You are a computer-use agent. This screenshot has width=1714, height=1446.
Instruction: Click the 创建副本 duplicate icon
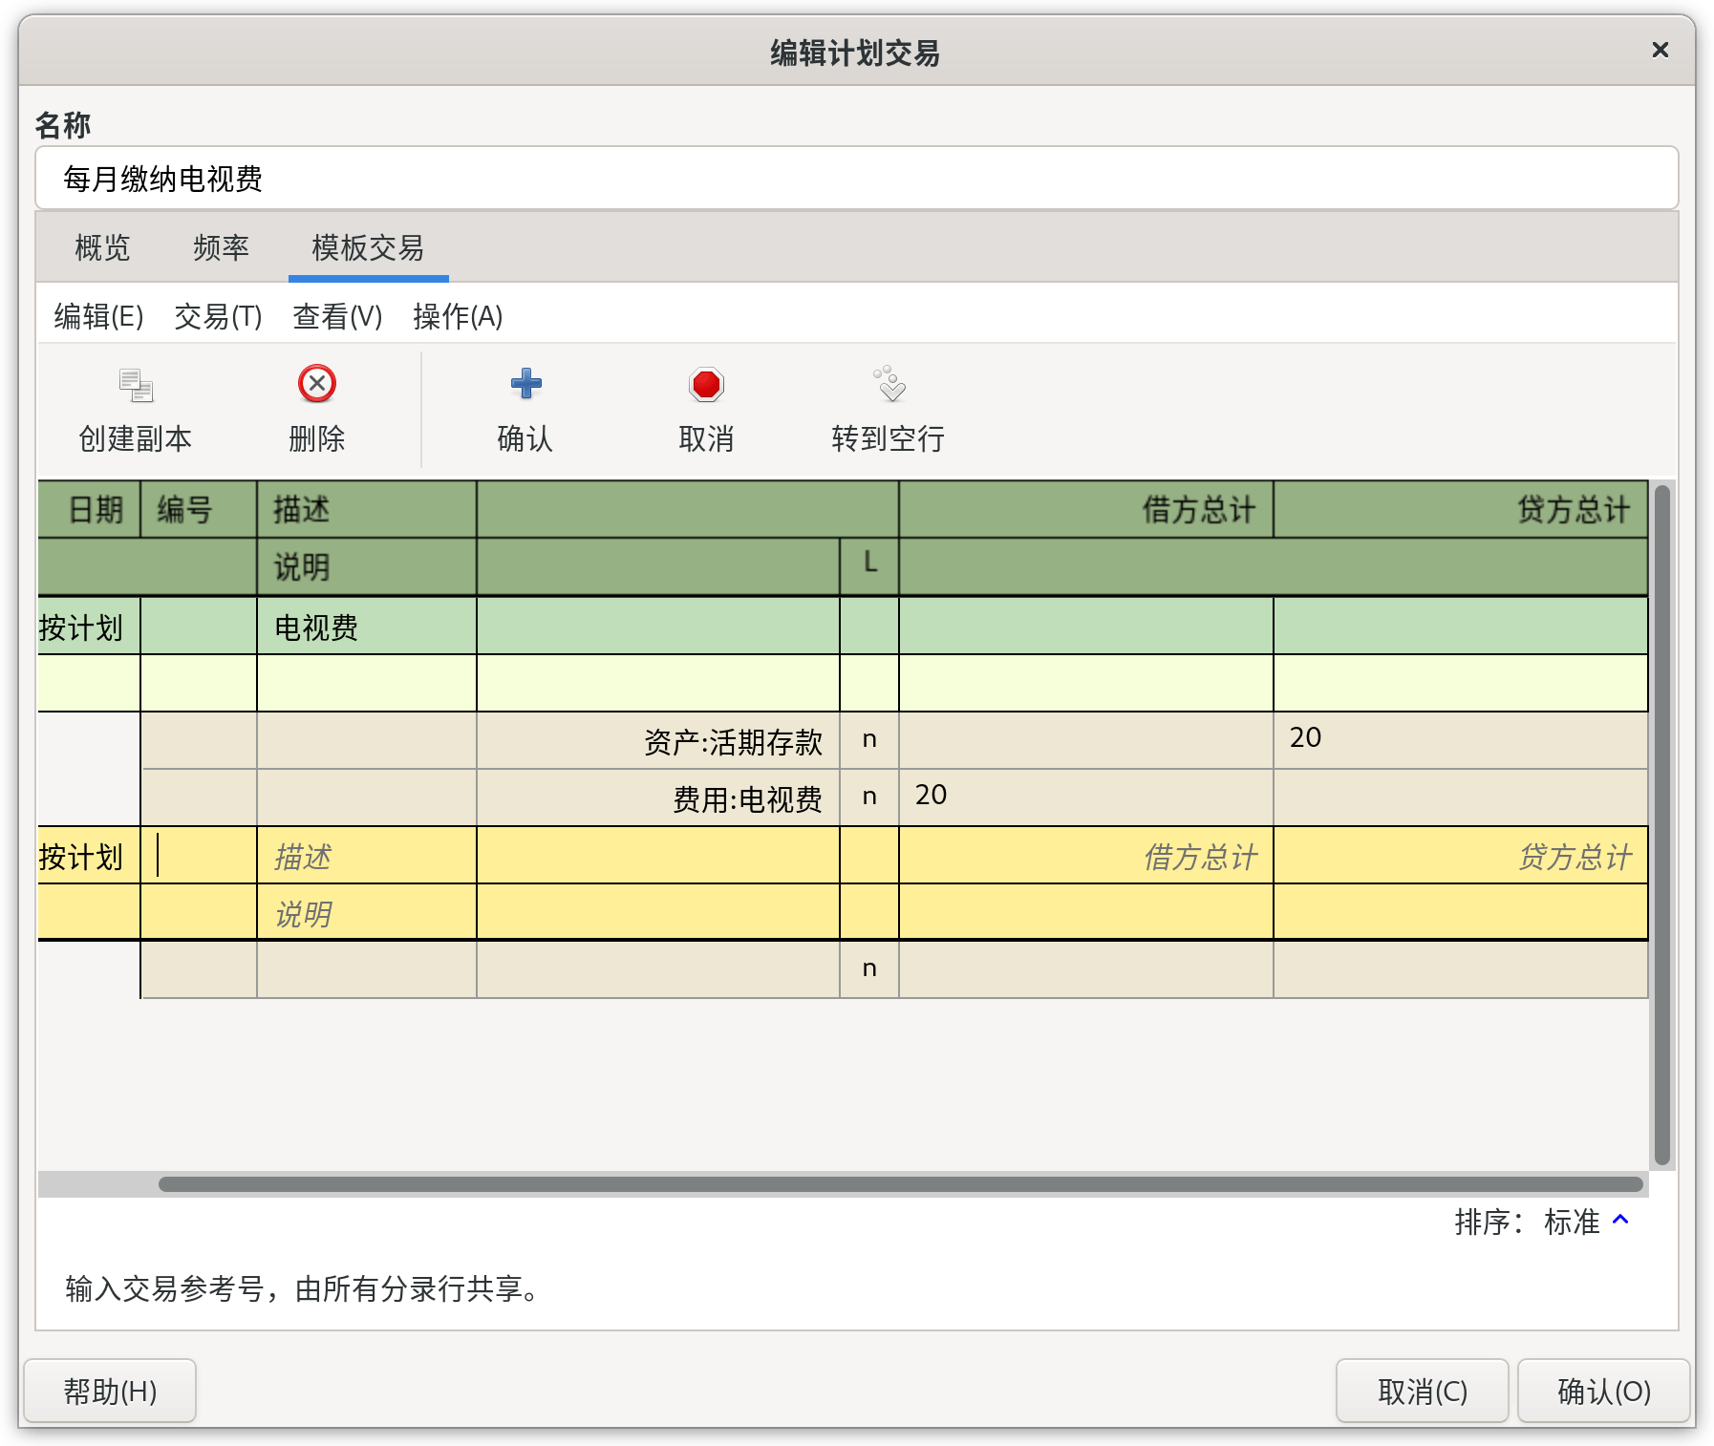click(136, 385)
